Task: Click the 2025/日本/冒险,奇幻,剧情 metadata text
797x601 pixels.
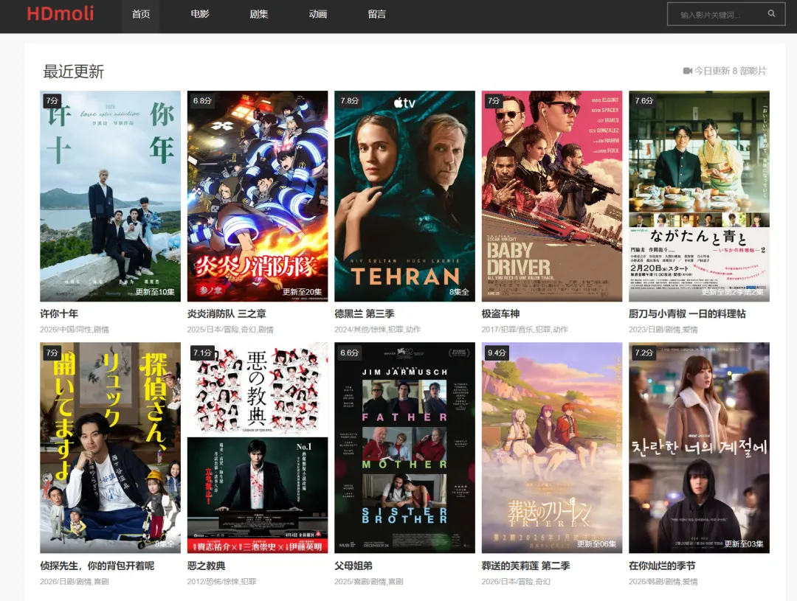Action: 230,330
